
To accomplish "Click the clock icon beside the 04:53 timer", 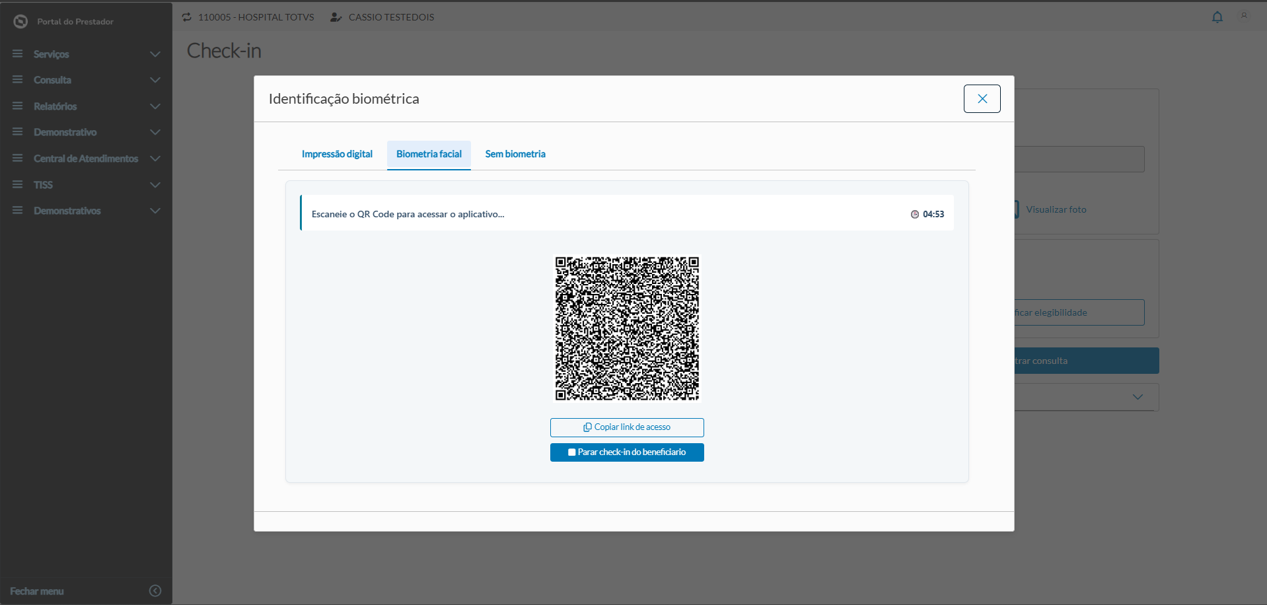I will (x=915, y=214).
